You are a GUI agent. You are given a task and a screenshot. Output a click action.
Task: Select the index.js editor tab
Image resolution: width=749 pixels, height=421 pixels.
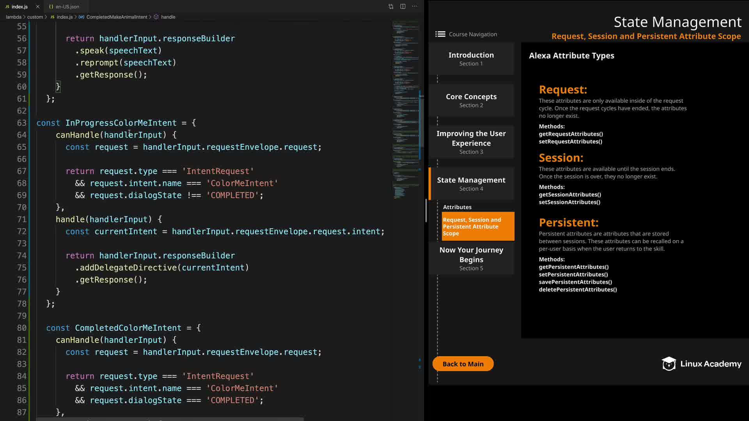[19, 7]
